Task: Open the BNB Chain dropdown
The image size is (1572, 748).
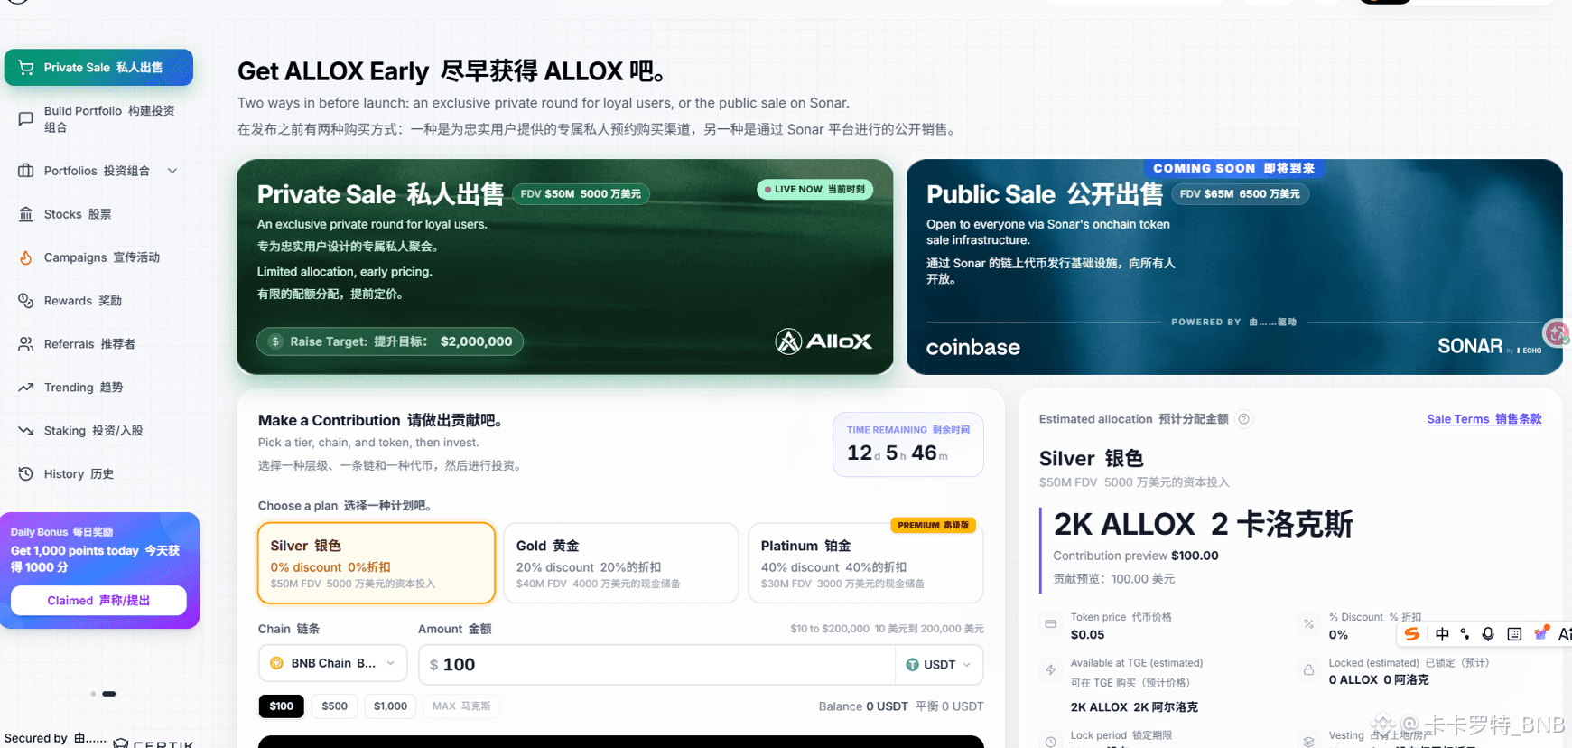Action: point(333,664)
